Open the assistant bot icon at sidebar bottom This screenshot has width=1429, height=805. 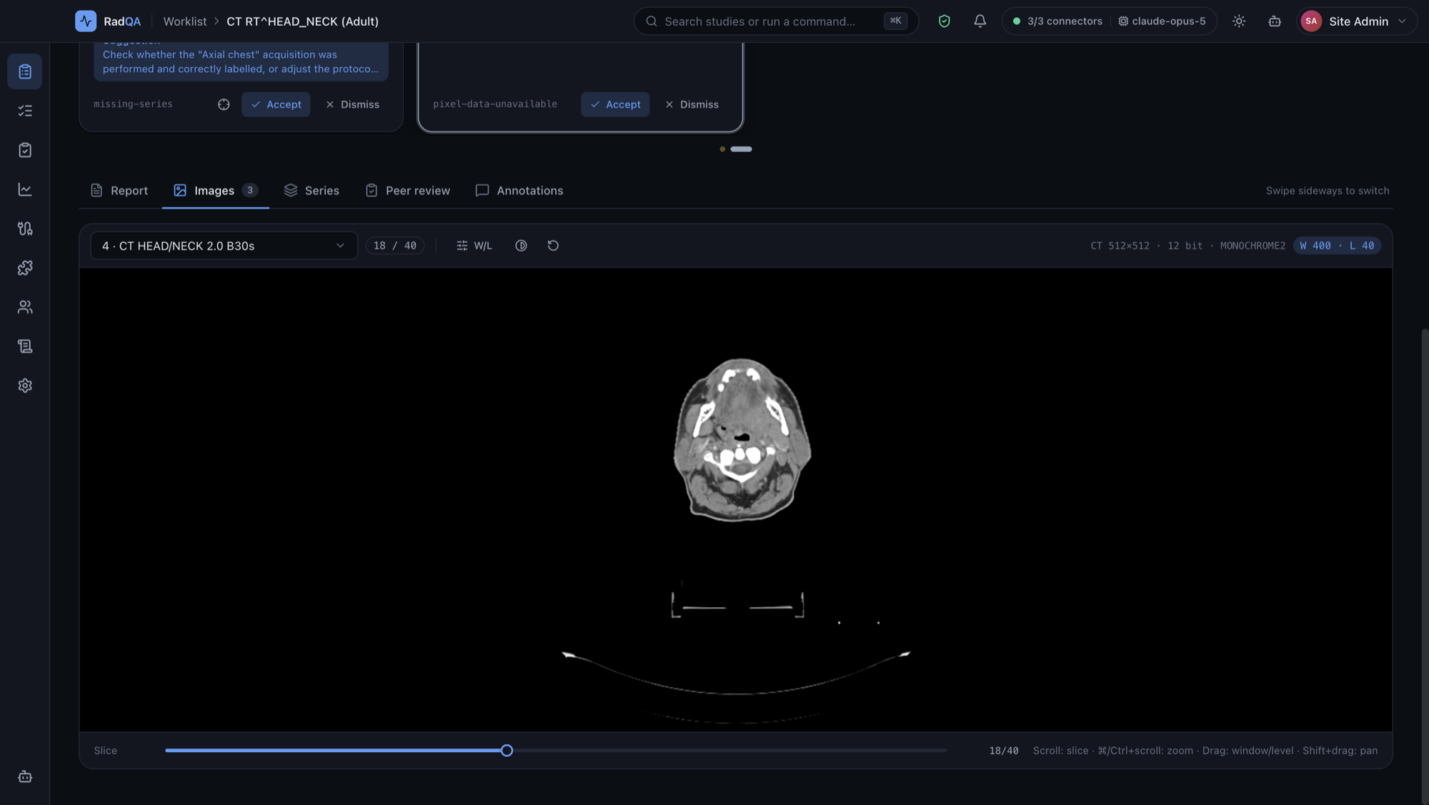25,776
